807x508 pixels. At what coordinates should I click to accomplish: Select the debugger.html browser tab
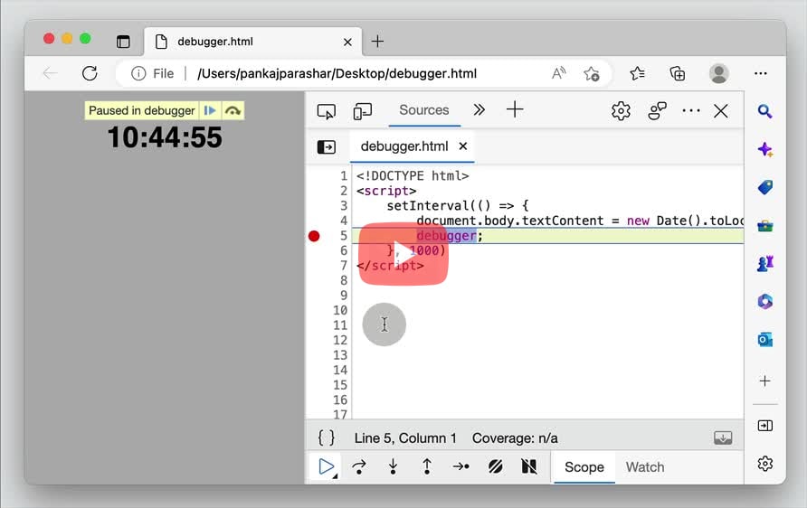tap(252, 42)
